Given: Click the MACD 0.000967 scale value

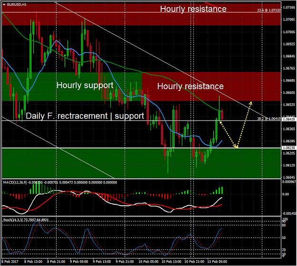Looking at the screenshot, I should click(x=289, y=182).
